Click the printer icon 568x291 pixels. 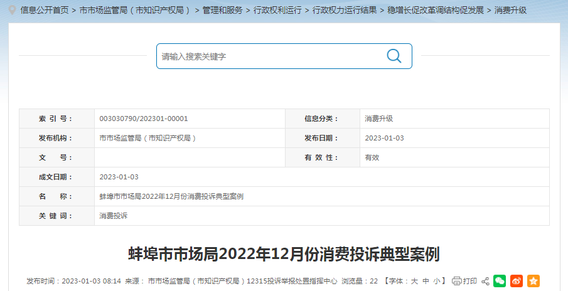point(456,281)
